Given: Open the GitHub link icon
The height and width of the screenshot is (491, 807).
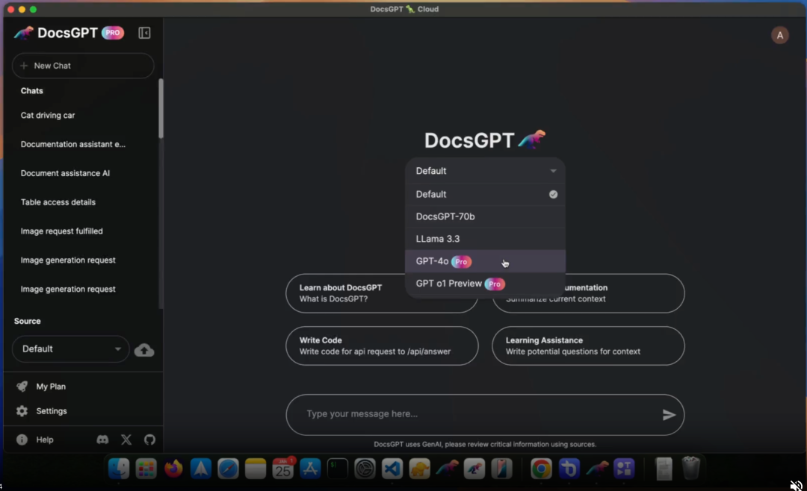Looking at the screenshot, I should click(x=149, y=440).
